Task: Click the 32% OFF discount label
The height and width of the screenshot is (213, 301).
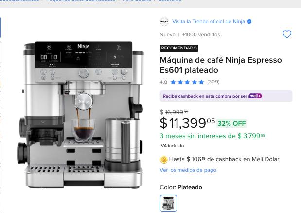Action: 231,123
